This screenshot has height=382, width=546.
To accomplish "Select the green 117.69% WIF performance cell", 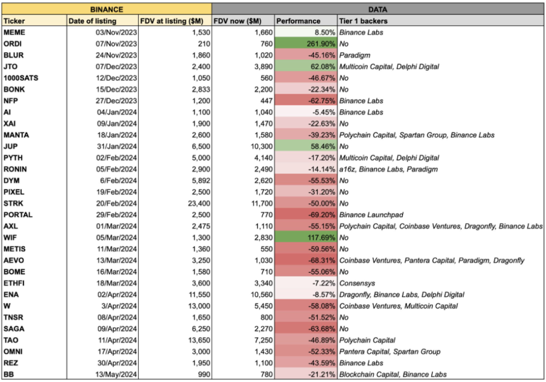I will coord(306,237).
